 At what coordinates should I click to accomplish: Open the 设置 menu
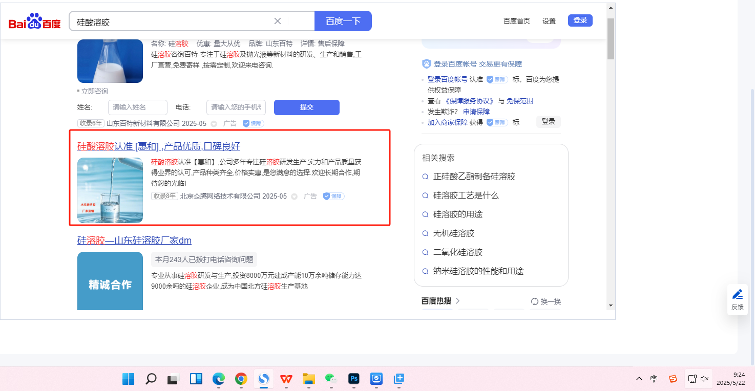549,21
